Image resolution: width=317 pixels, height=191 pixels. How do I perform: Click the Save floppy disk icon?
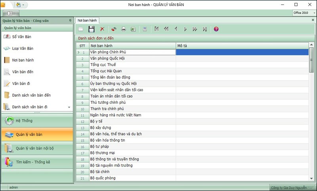click(91, 29)
